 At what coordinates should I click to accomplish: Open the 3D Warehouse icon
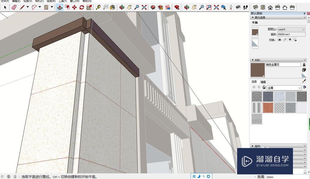point(153,7)
